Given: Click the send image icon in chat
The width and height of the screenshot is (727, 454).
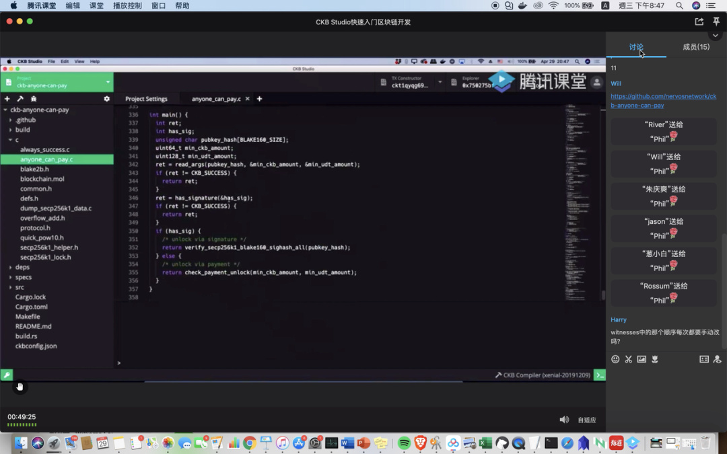Looking at the screenshot, I should pyautogui.click(x=642, y=359).
